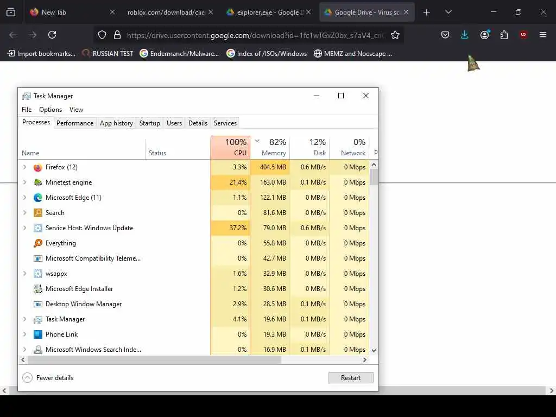The width and height of the screenshot is (556, 417).
Task: Switch to Services tab
Action: [x=225, y=123]
